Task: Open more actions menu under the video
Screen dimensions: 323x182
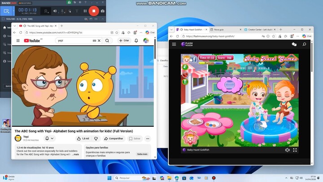Action: coord(147,138)
